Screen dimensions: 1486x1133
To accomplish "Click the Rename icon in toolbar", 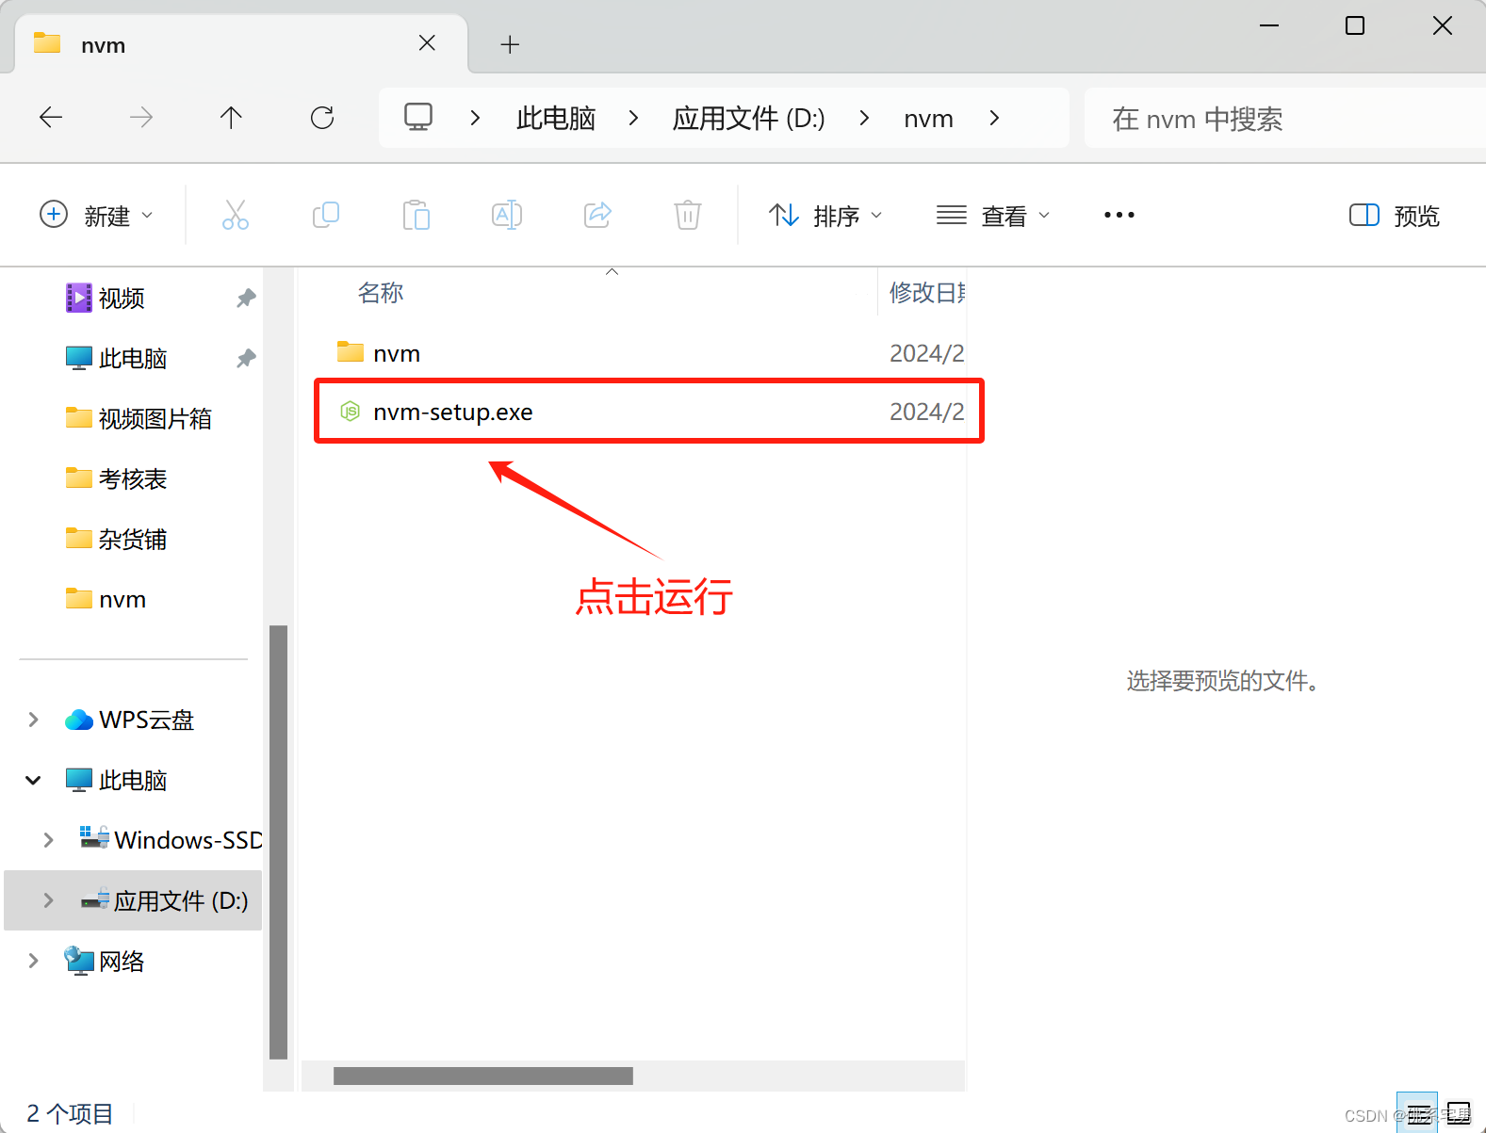I will (x=507, y=215).
